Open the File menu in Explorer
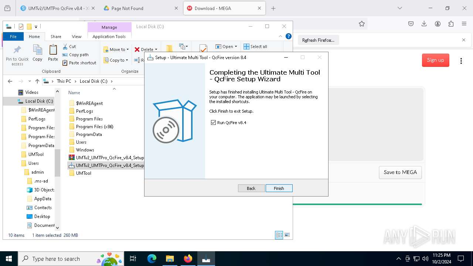473x266 pixels. [13, 37]
